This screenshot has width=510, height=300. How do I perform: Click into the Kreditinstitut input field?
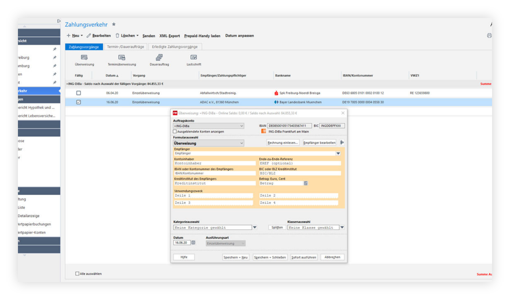(215, 183)
